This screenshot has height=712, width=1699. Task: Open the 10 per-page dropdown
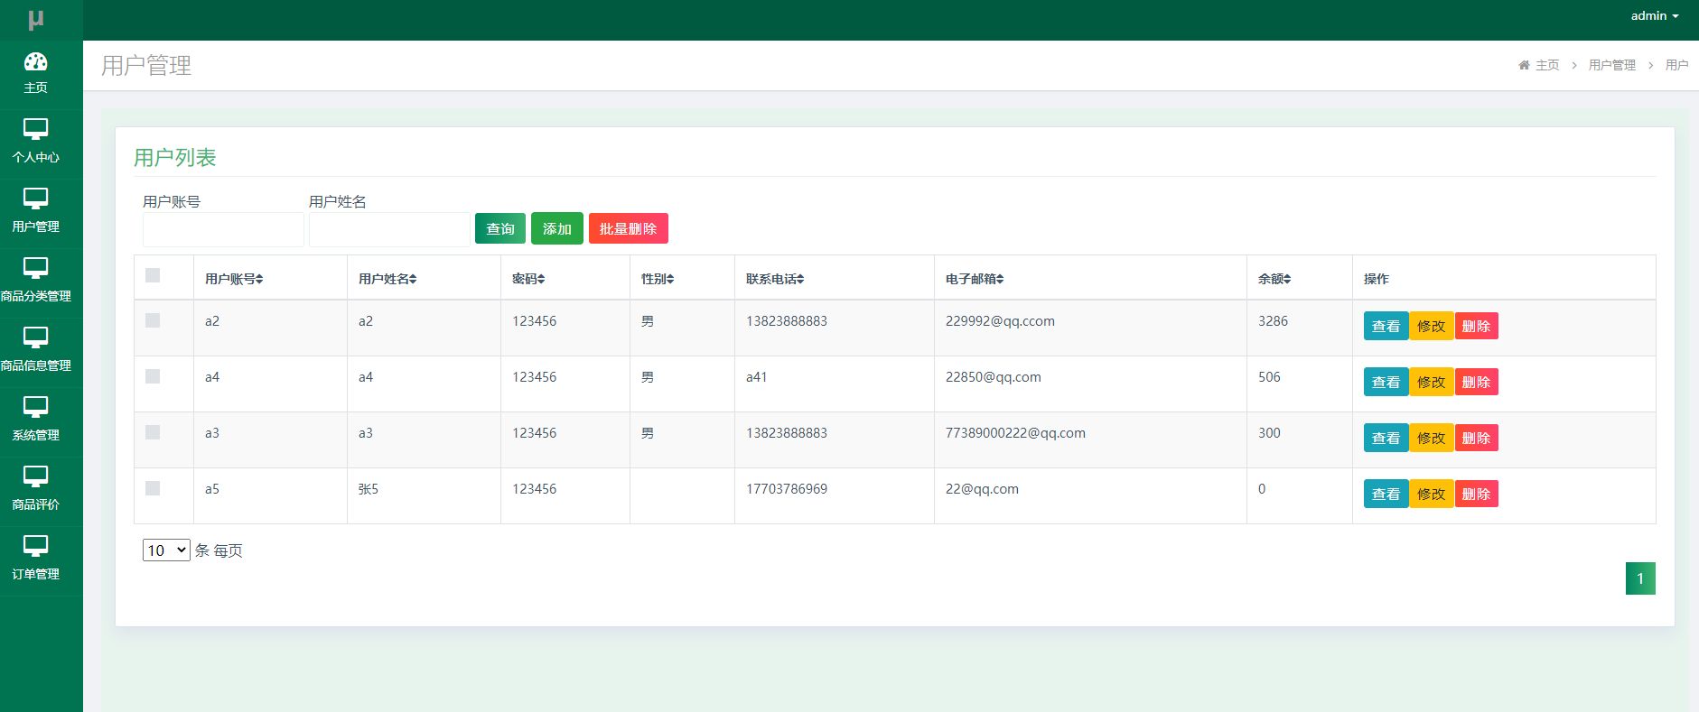coord(166,550)
